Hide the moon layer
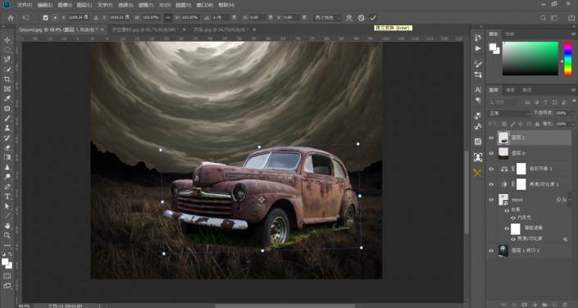The height and width of the screenshot is (308, 578). pyautogui.click(x=491, y=200)
